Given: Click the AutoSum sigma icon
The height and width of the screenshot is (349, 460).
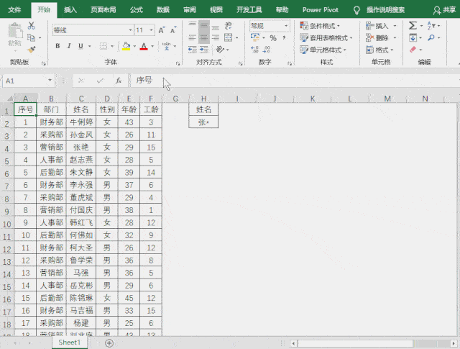Looking at the screenshot, I should 413,26.
